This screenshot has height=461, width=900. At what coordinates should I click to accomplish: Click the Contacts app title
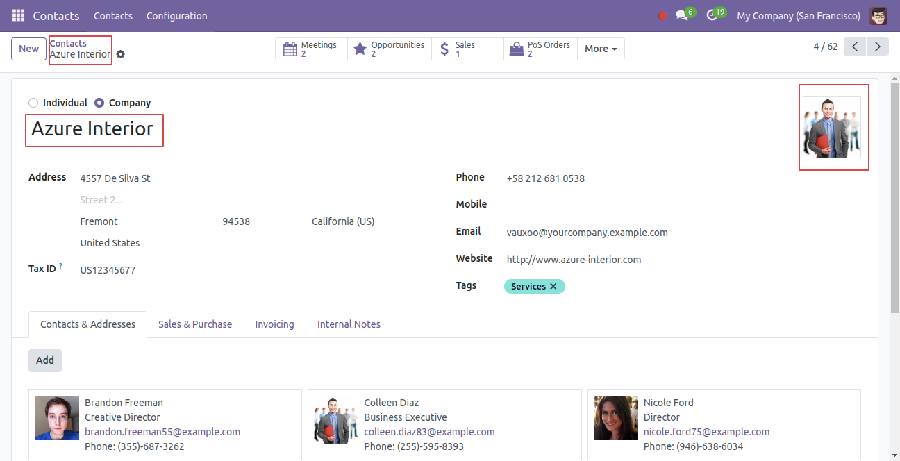(56, 16)
